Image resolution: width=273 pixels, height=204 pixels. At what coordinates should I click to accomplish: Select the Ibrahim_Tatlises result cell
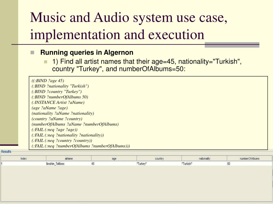point(69,164)
